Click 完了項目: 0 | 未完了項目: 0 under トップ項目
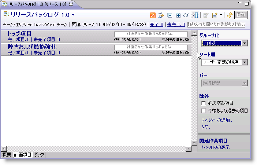Viewport: 257px width, 165px height. 34,40
